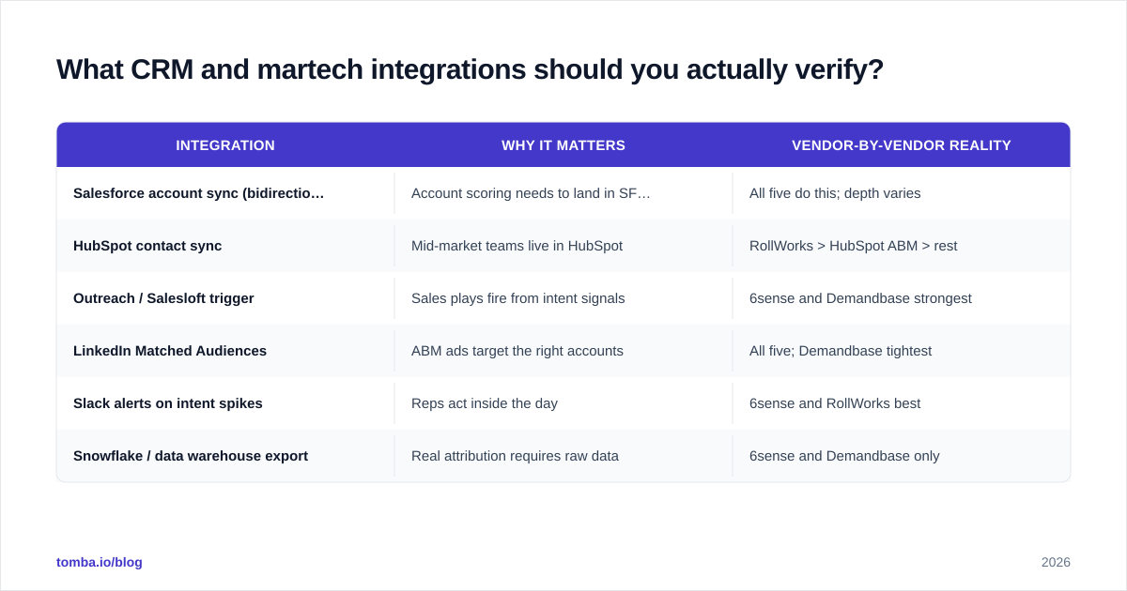Click the HubSpot contact sync cell
The width and height of the screenshot is (1127, 591).
click(225, 246)
